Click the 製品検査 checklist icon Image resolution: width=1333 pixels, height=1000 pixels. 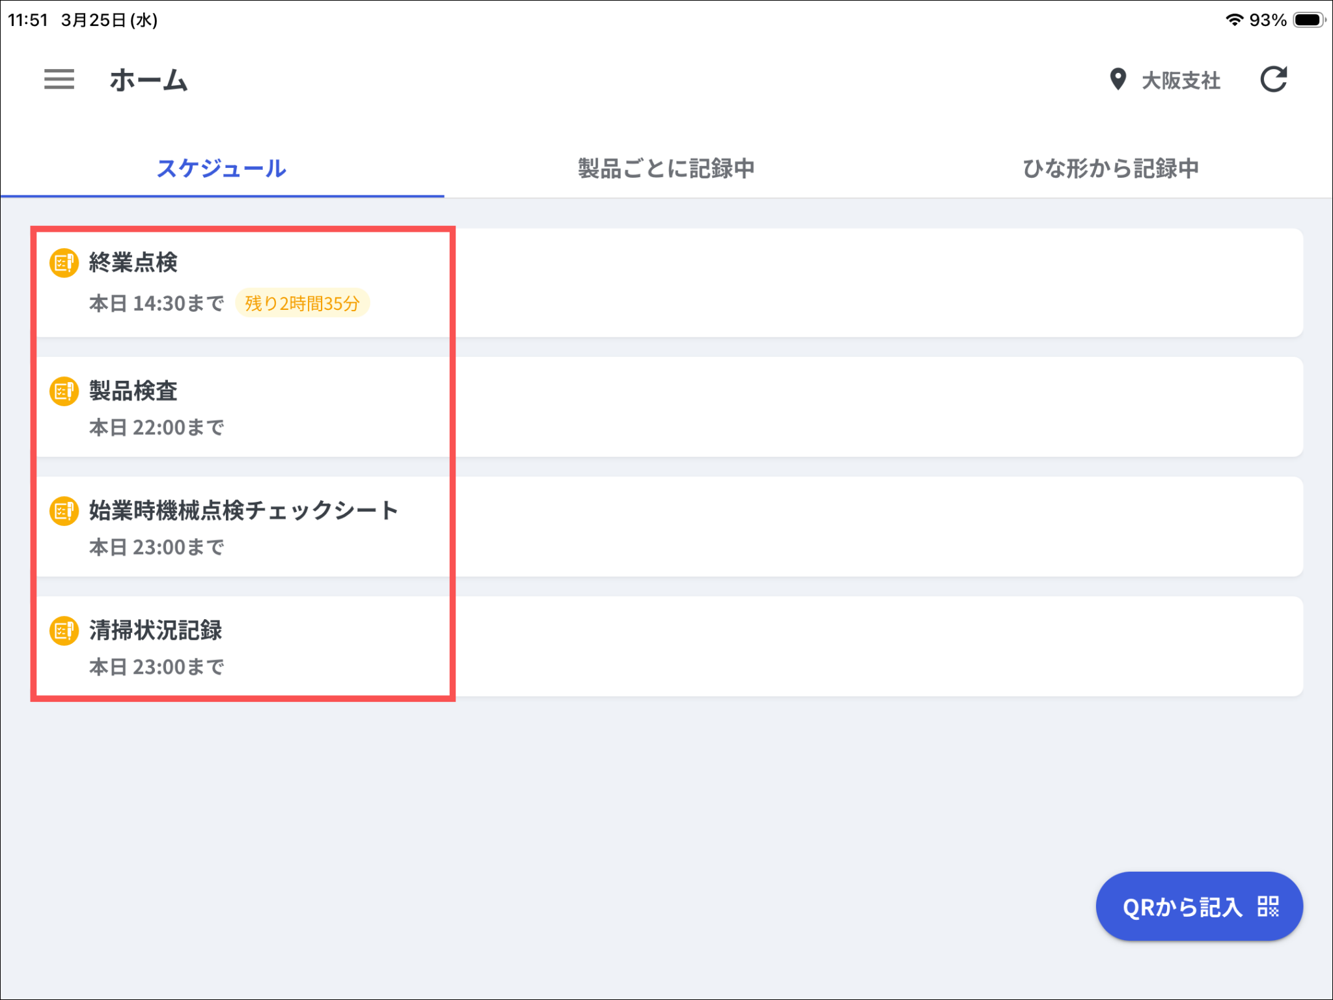[x=64, y=391]
